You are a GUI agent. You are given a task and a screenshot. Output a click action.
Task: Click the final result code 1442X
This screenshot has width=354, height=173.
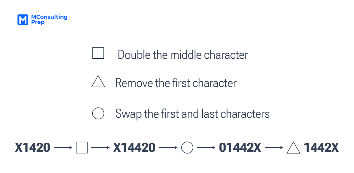pos(321,147)
